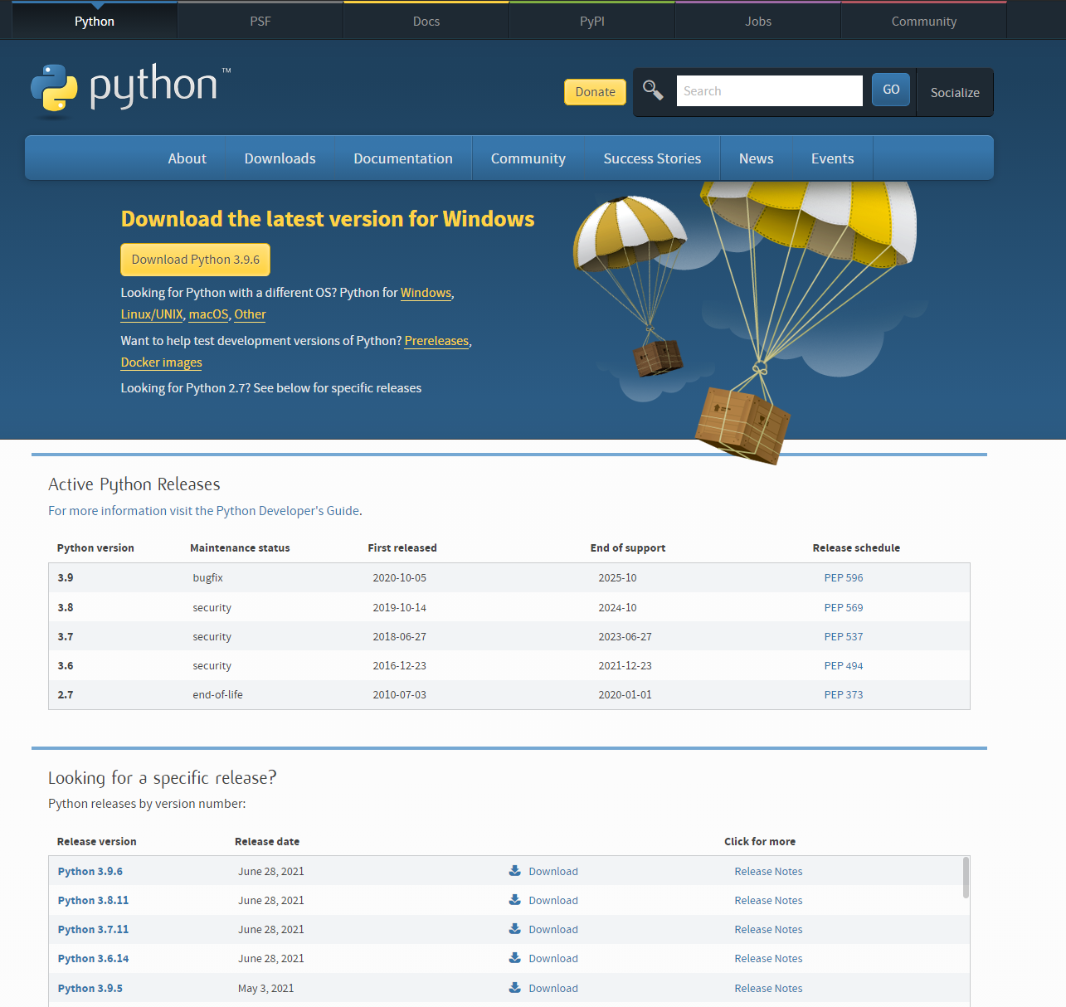This screenshot has width=1066, height=1007.
Task: Click download icon for Python 3.7.11
Action: click(x=514, y=929)
